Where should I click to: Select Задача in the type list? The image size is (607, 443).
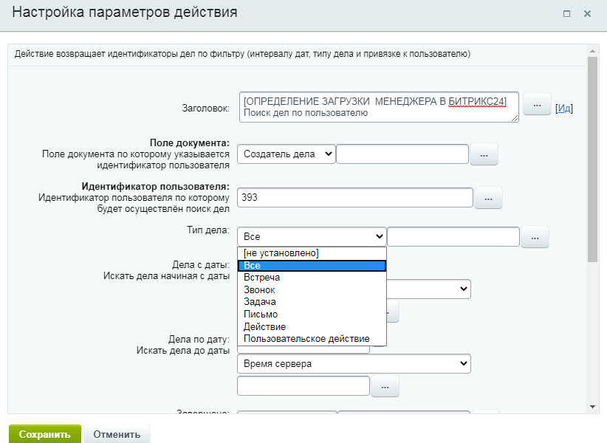tap(259, 302)
